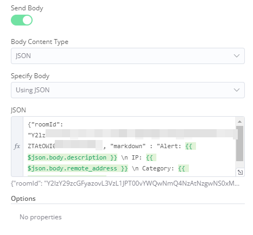
Task: Click the JSON field label
Action: [x=18, y=110]
